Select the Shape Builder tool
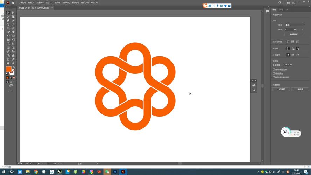Screen dimensions: 311x175 (8, 44)
